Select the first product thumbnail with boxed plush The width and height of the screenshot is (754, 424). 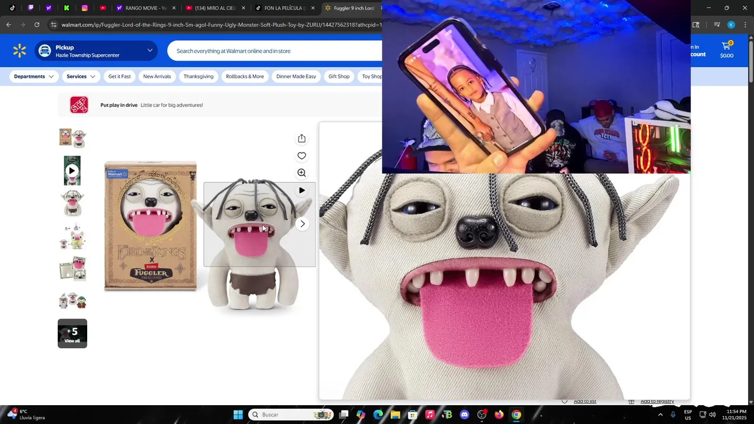72,137
